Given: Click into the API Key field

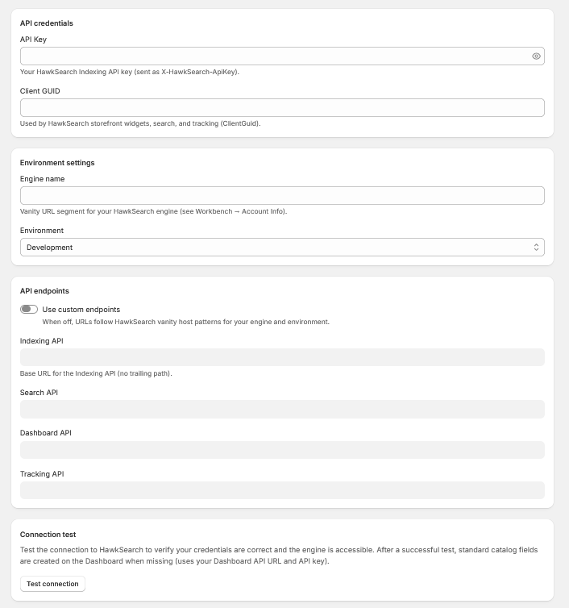Looking at the screenshot, I should point(282,56).
